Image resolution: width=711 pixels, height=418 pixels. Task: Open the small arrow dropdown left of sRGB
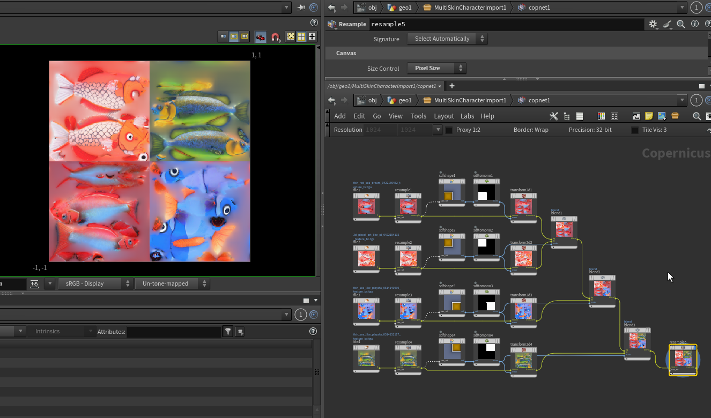click(x=50, y=283)
